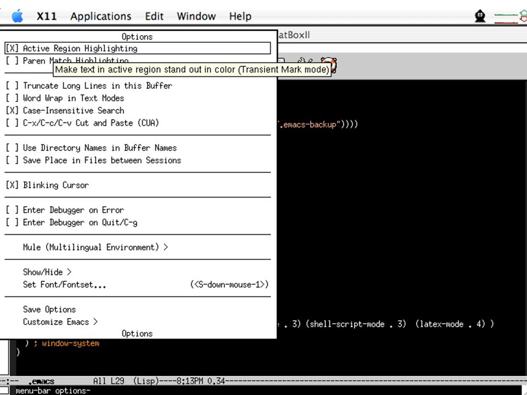The width and height of the screenshot is (527, 395).
Task: Click the dark figure menu bar status icon
Action: point(480,16)
